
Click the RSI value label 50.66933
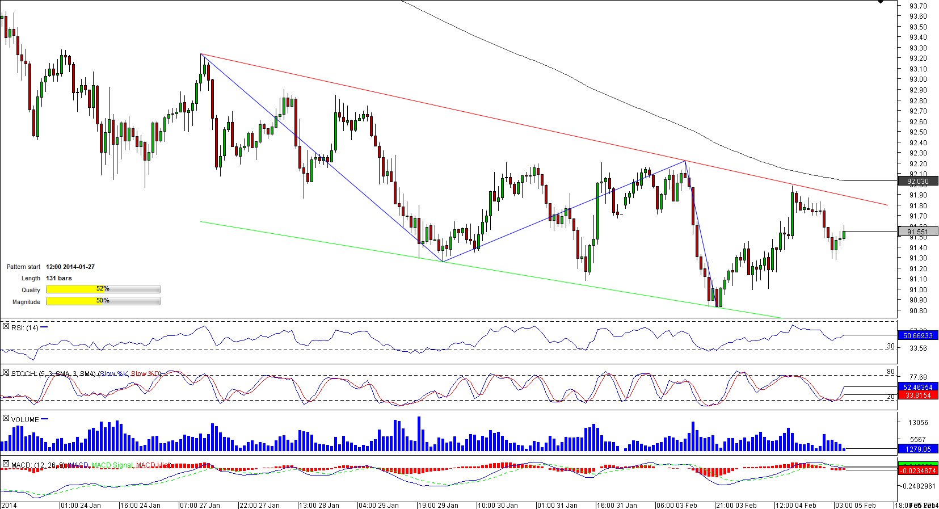point(918,336)
